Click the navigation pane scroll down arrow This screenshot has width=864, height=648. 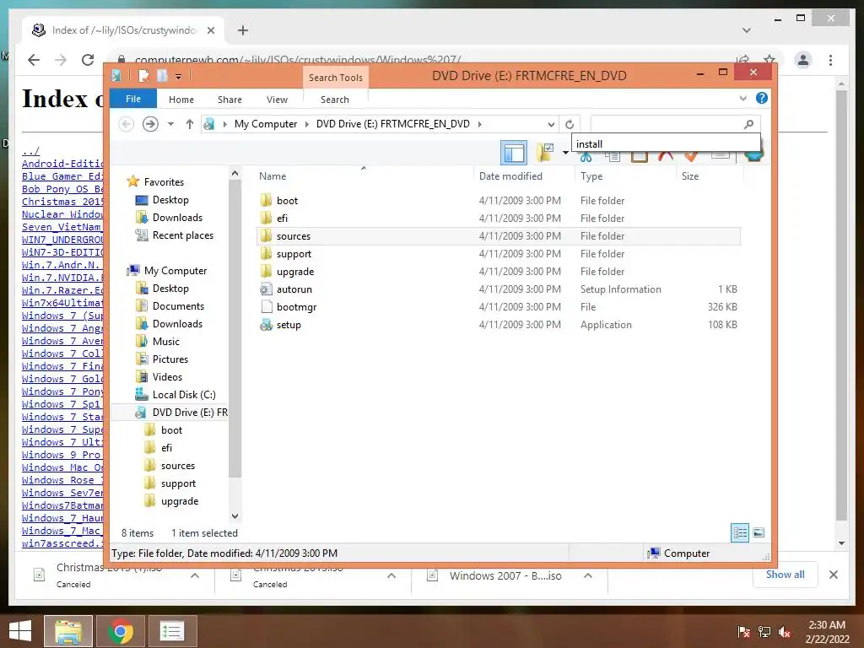tap(235, 516)
